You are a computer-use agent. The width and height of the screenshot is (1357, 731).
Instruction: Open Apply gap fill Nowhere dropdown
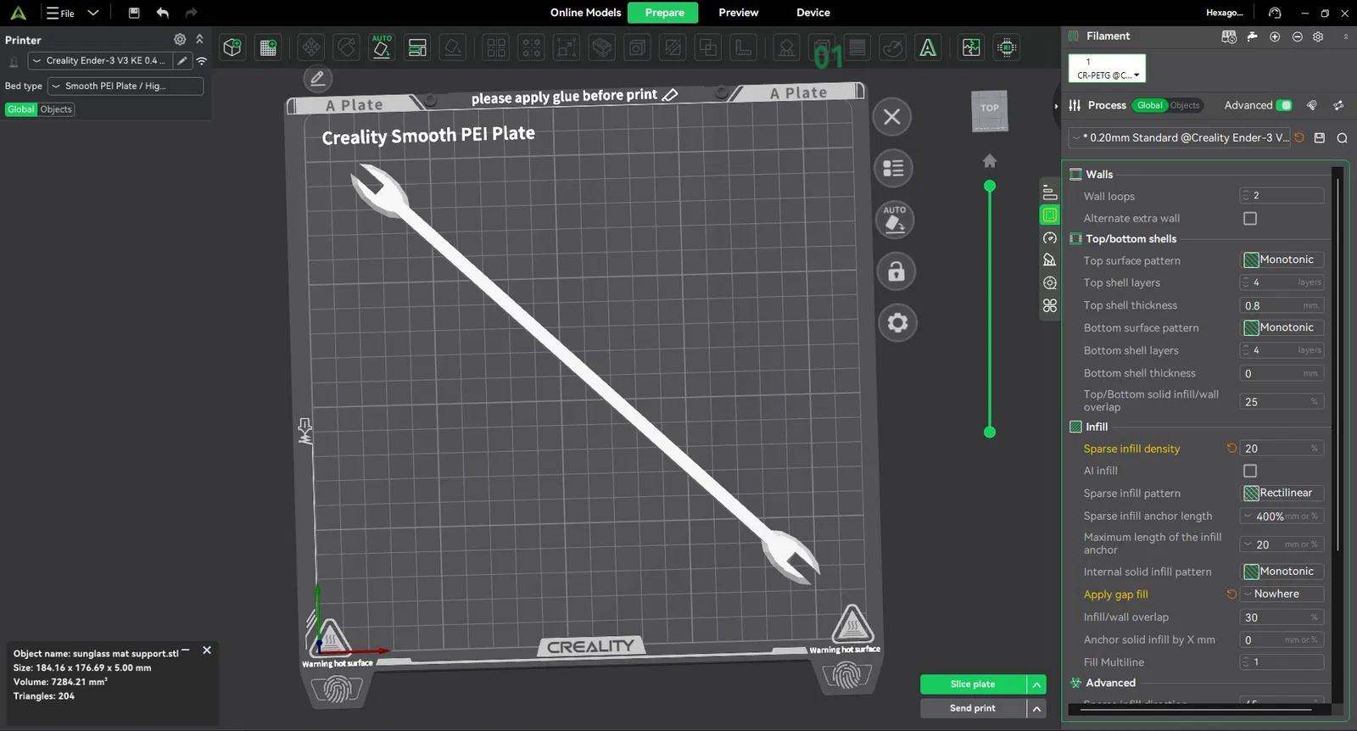(1282, 594)
